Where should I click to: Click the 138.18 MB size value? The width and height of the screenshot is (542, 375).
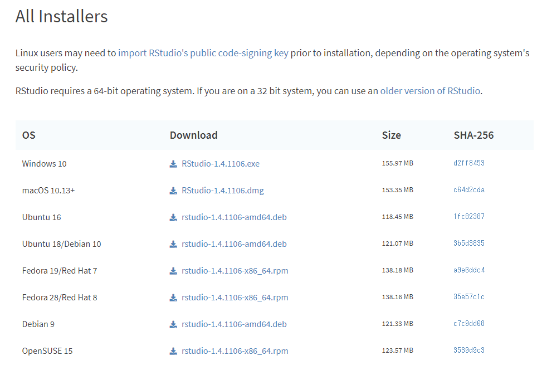tap(398, 270)
